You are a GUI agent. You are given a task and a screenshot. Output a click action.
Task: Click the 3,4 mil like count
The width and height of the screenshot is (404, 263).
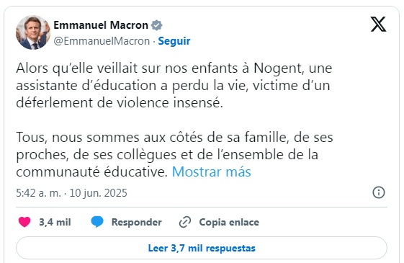point(55,222)
